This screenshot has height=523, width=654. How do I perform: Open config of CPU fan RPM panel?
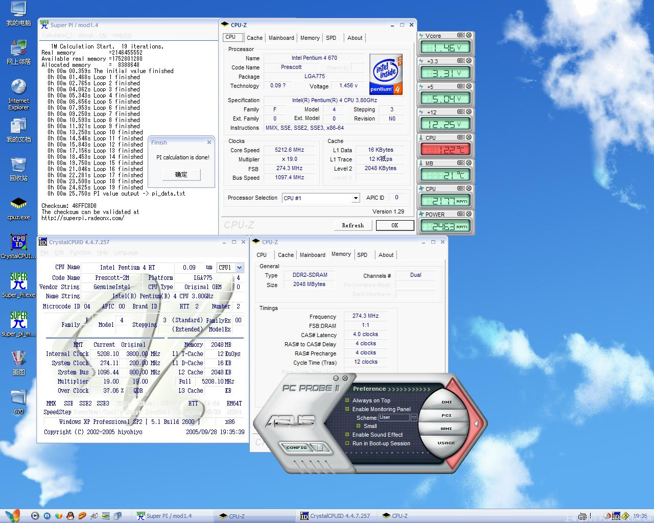461,188
